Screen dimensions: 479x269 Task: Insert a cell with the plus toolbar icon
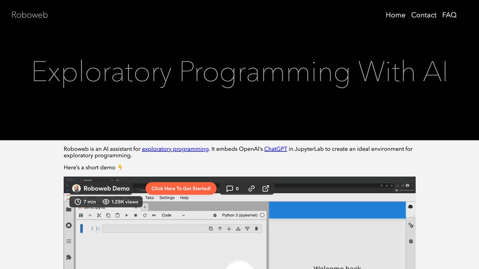(90, 215)
